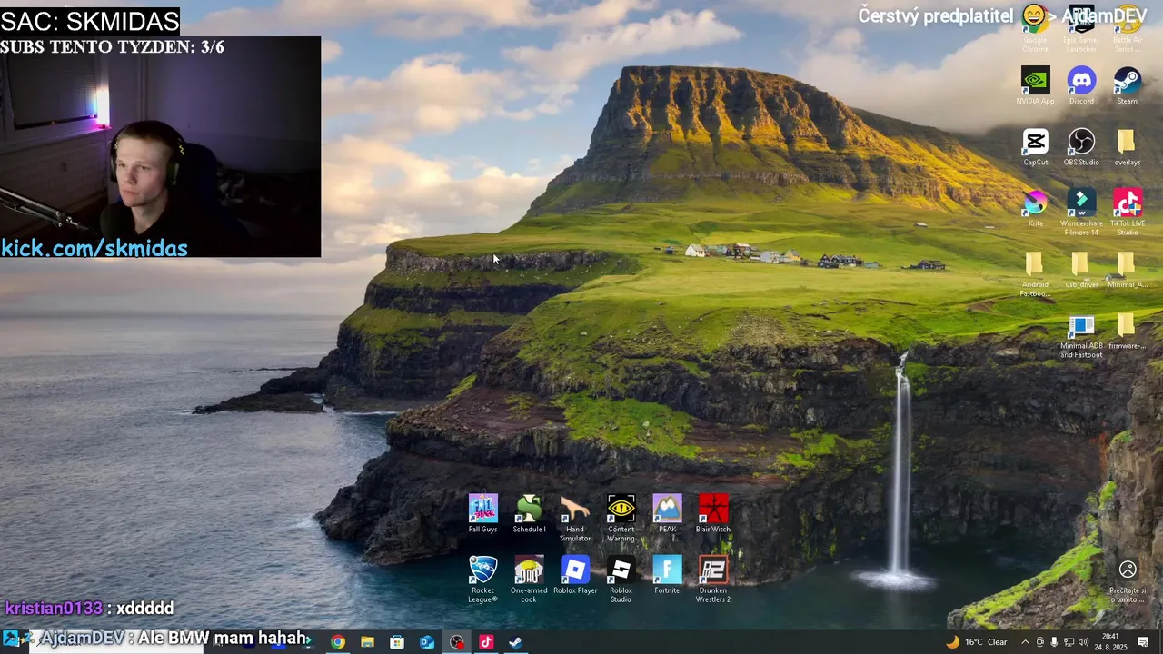
Task: Open the weather widget showing 16°C Clear
Action: click(977, 642)
